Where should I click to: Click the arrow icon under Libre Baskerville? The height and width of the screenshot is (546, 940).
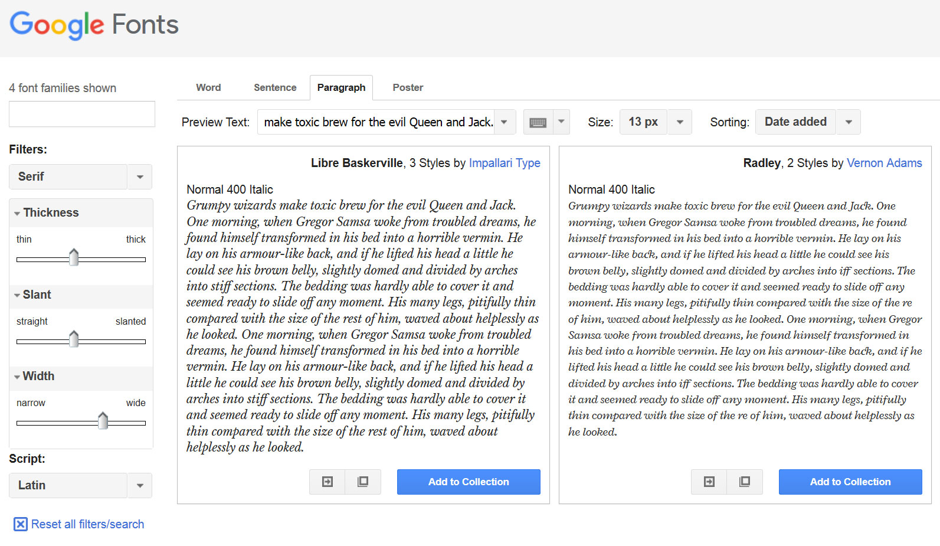coord(327,482)
